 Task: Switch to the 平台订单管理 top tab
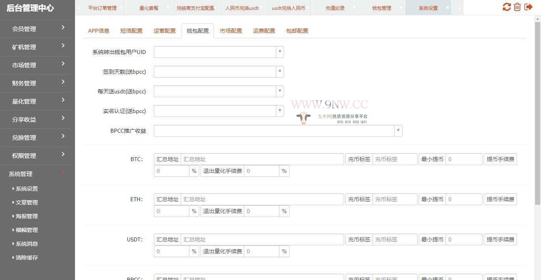[102, 8]
